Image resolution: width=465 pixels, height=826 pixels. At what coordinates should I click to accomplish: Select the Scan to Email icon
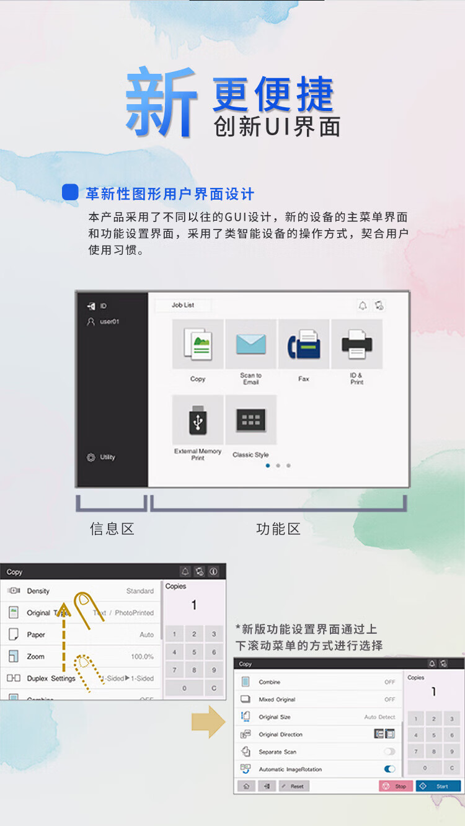[x=250, y=344]
